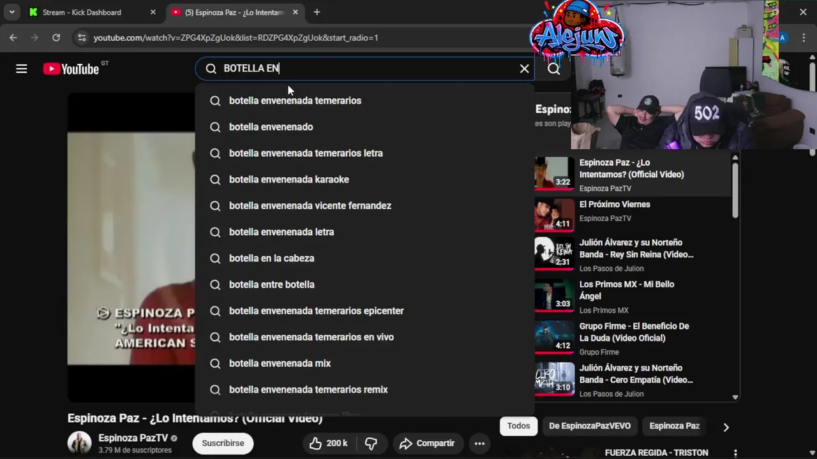Pick suggestion 'botella envenenada letra'
The image size is (817, 459).
click(x=364, y=232)
